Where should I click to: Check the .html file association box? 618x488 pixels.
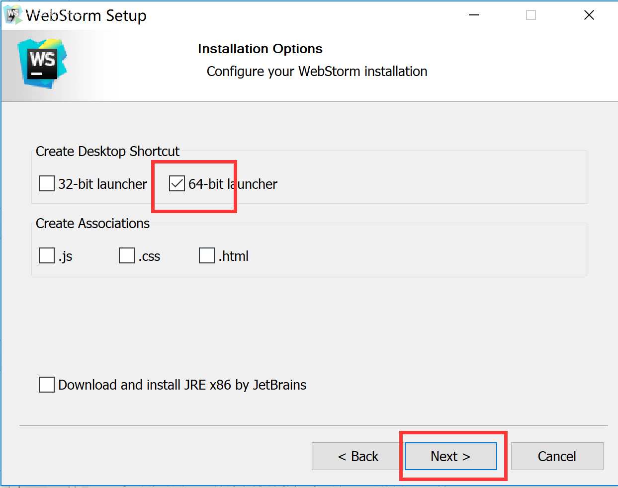207,255
